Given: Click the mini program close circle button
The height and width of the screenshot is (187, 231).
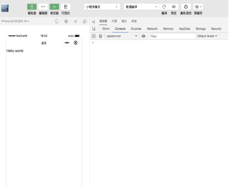Looking at the screenshot, I should pos(75,43).
